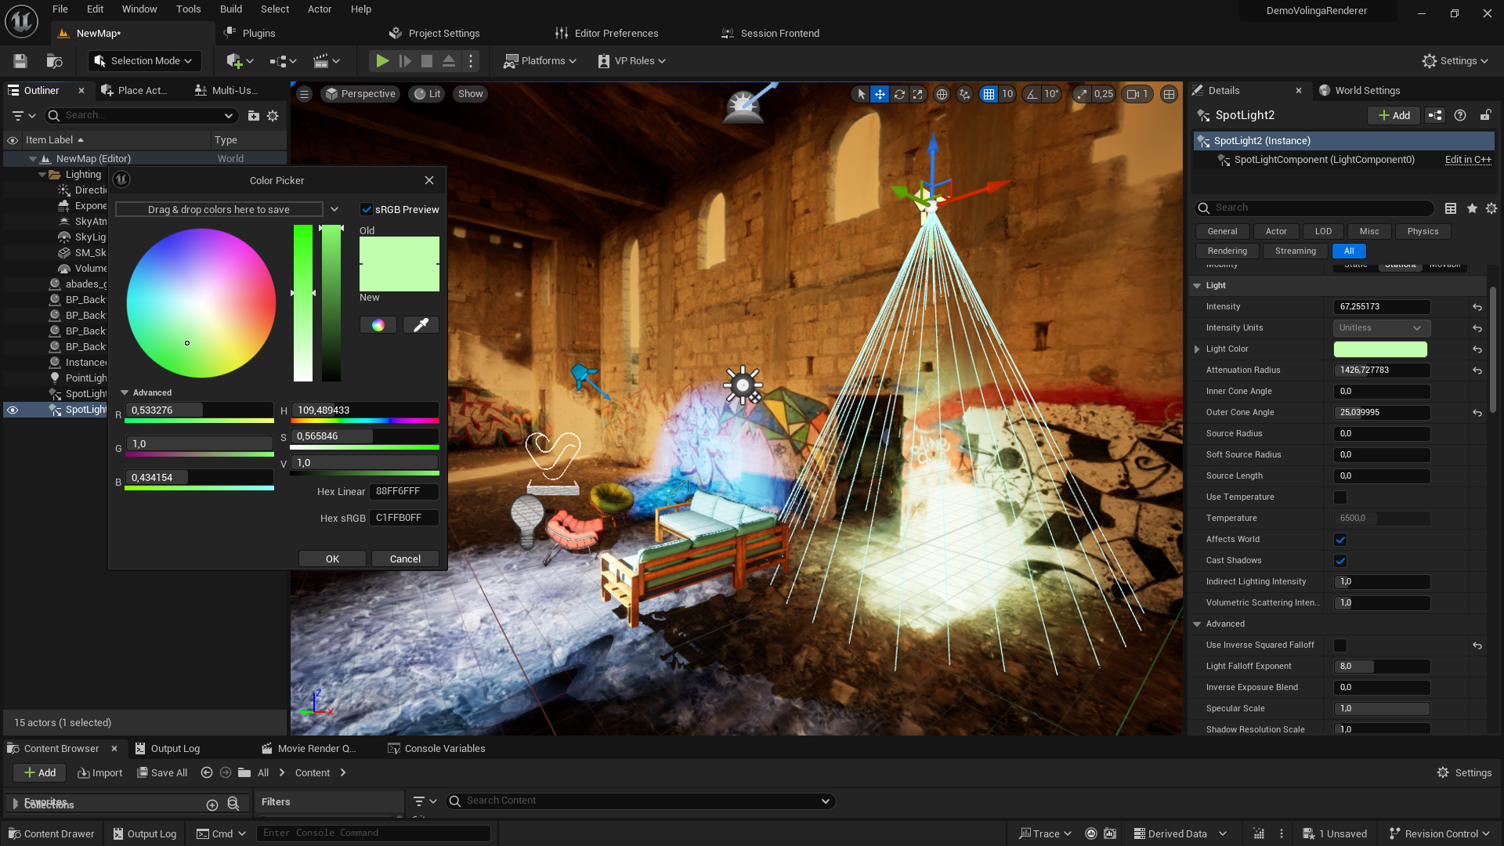Image resolution: width=1504 pixels, height=846 pixels.
Task: Click the Lock details panel icon
Action: point(1484,115)
